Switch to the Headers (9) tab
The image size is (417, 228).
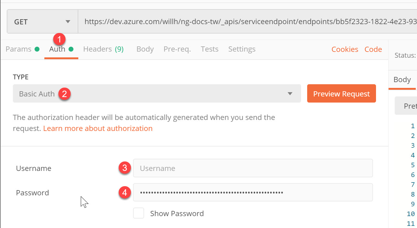pyautogui.click(x=103, y=49)
